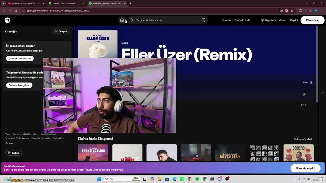Close the Eller Üzer Spotify tab
This screenshot has height=183, width=326.
[x=124, y=4]
